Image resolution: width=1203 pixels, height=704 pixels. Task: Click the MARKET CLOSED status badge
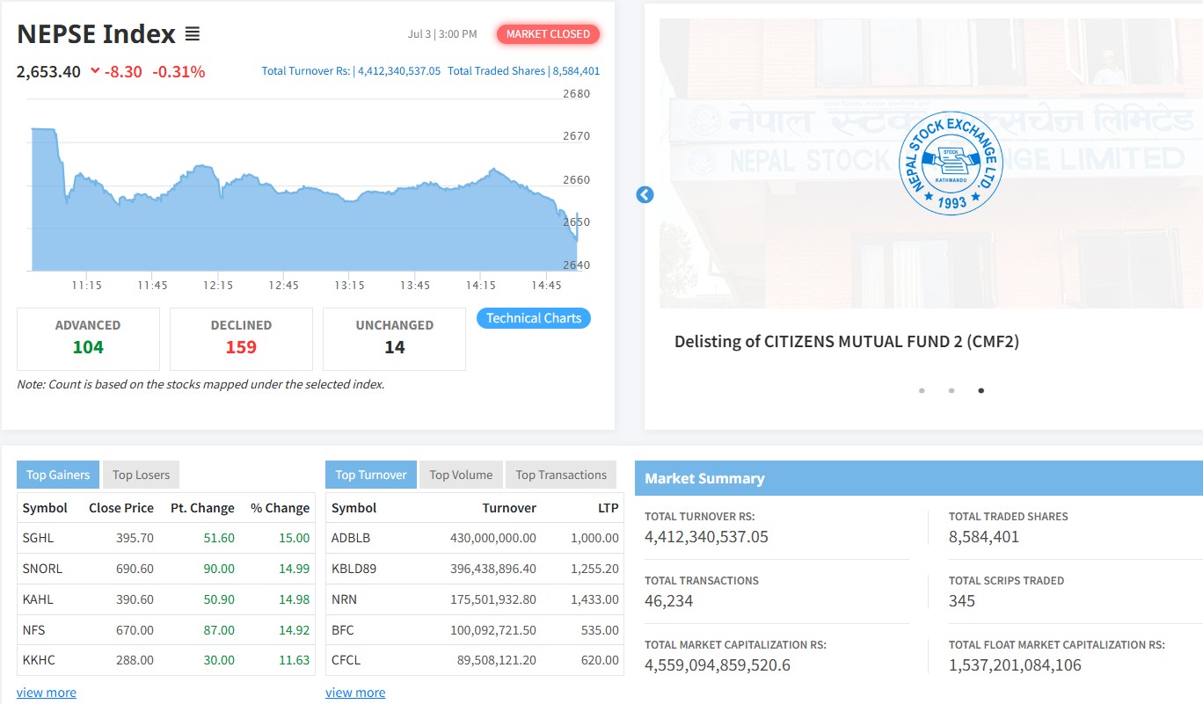coord(549,34)
